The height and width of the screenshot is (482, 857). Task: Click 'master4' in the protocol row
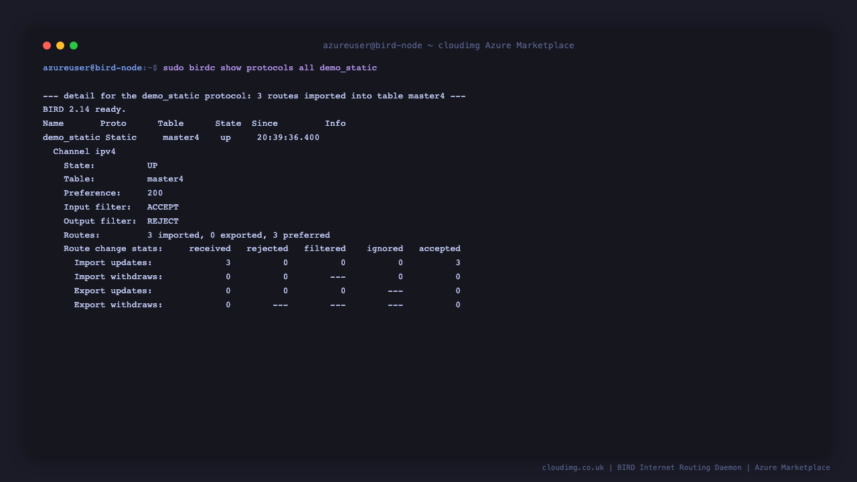point(181,137)
